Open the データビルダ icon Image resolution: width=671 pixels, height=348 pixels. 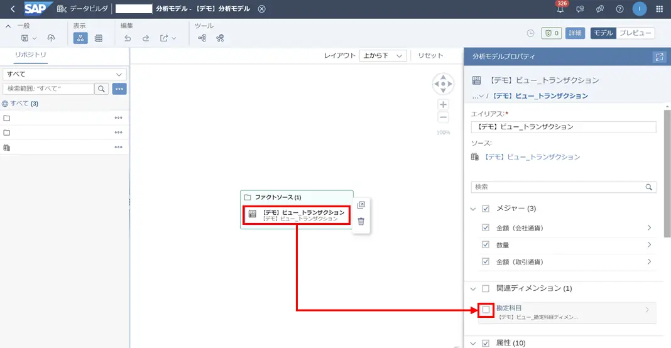click(62, 9)
